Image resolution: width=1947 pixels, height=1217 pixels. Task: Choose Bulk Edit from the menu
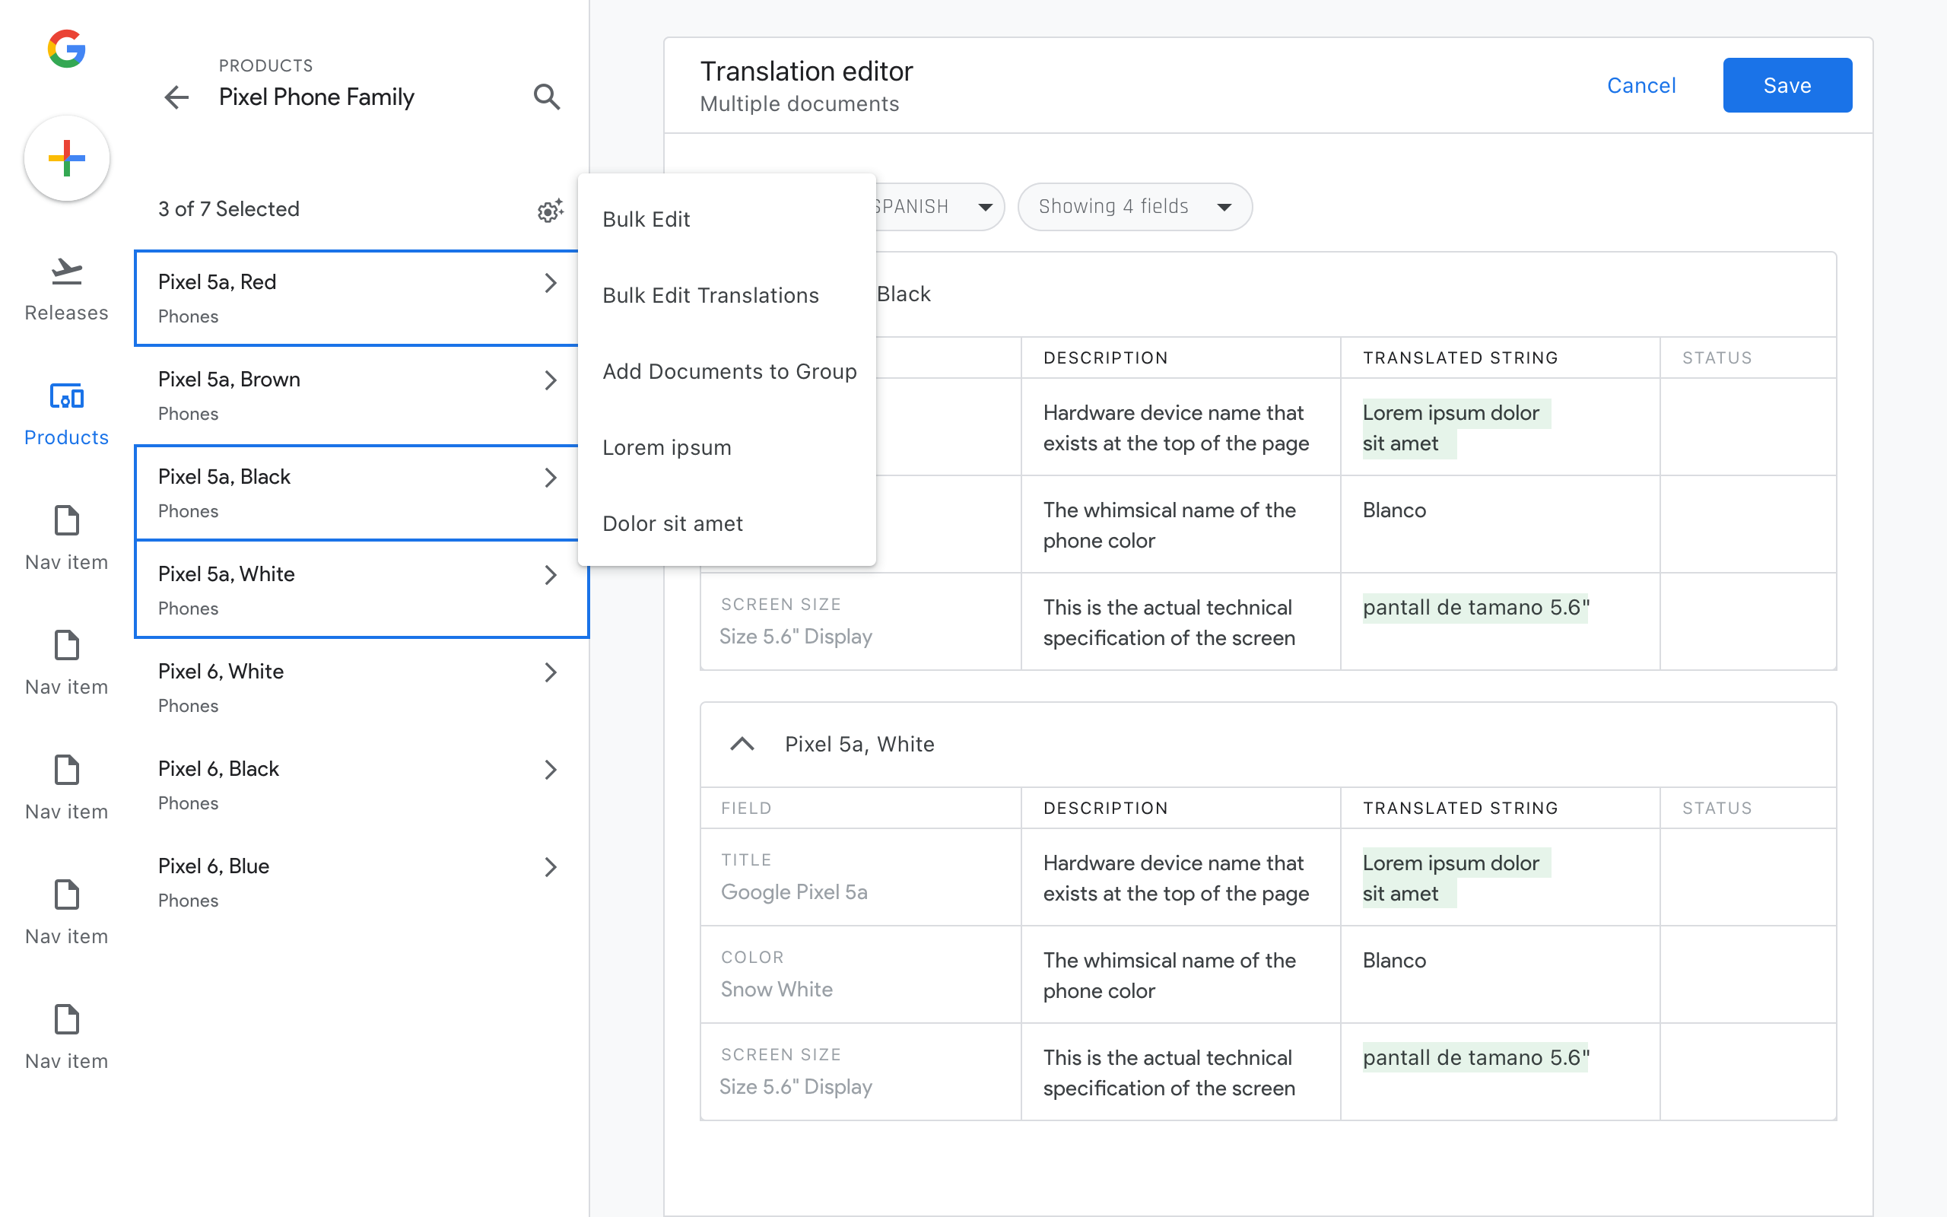point(726,220)
